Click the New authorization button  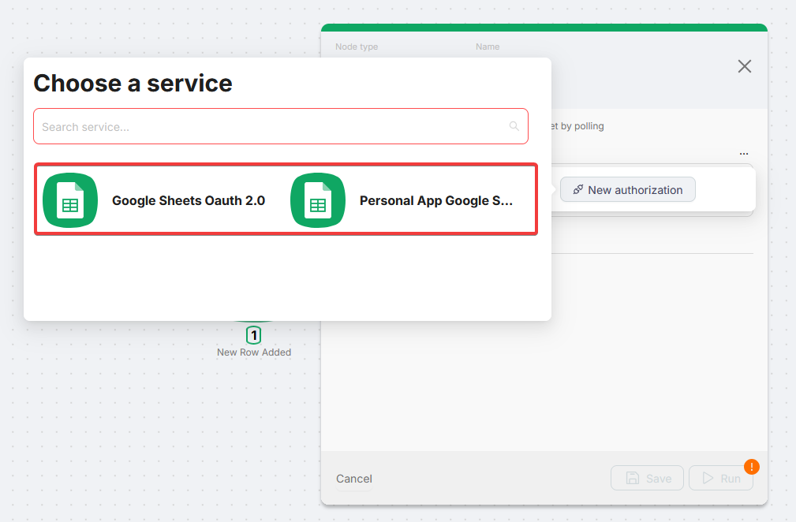tap(627, 189)
